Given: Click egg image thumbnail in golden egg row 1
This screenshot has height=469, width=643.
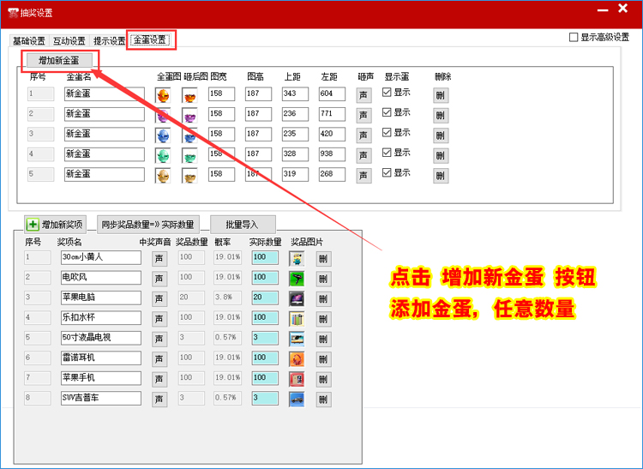Looking at the screenshot, I should (163, 95).
